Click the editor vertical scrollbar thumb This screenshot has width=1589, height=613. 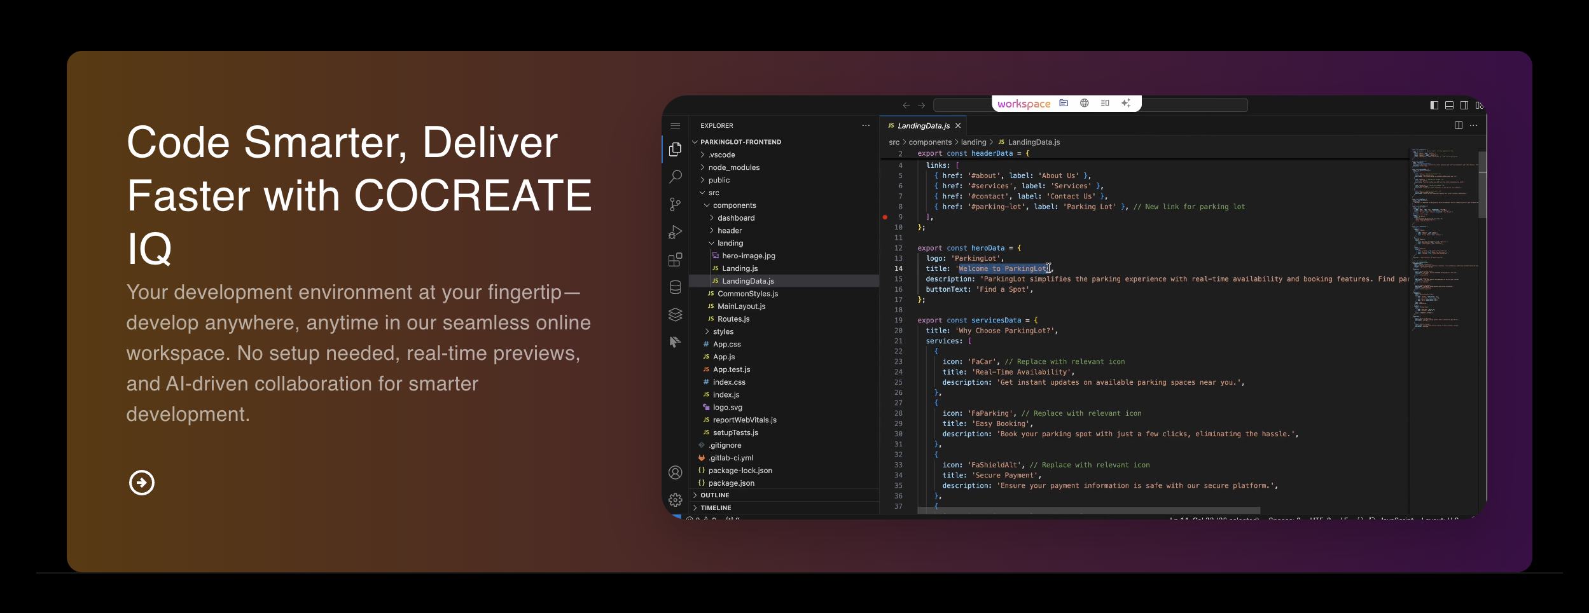coord(1482,185)
